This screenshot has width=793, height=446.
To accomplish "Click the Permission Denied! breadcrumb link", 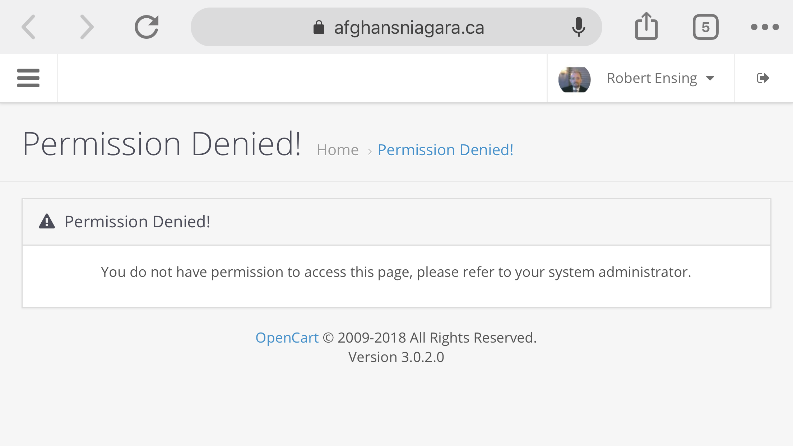I will pos(445,150).
